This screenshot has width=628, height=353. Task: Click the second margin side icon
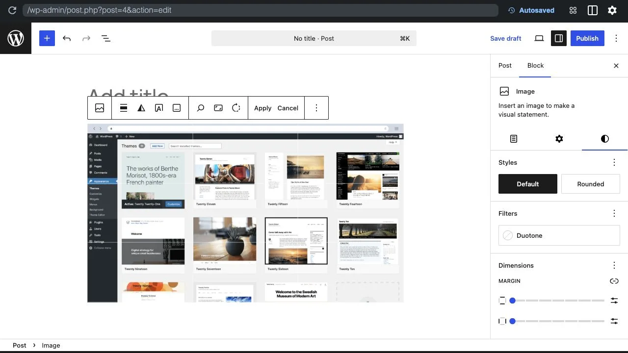pyautogui.click(x=502, y=321)
